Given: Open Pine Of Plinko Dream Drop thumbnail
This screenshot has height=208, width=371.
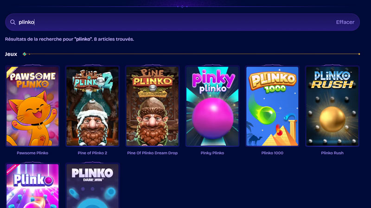Looking at the screenshot, I should point(153,106).
